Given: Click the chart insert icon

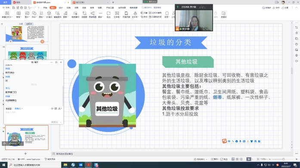Looking at the screenshot, I should (65, 14).
